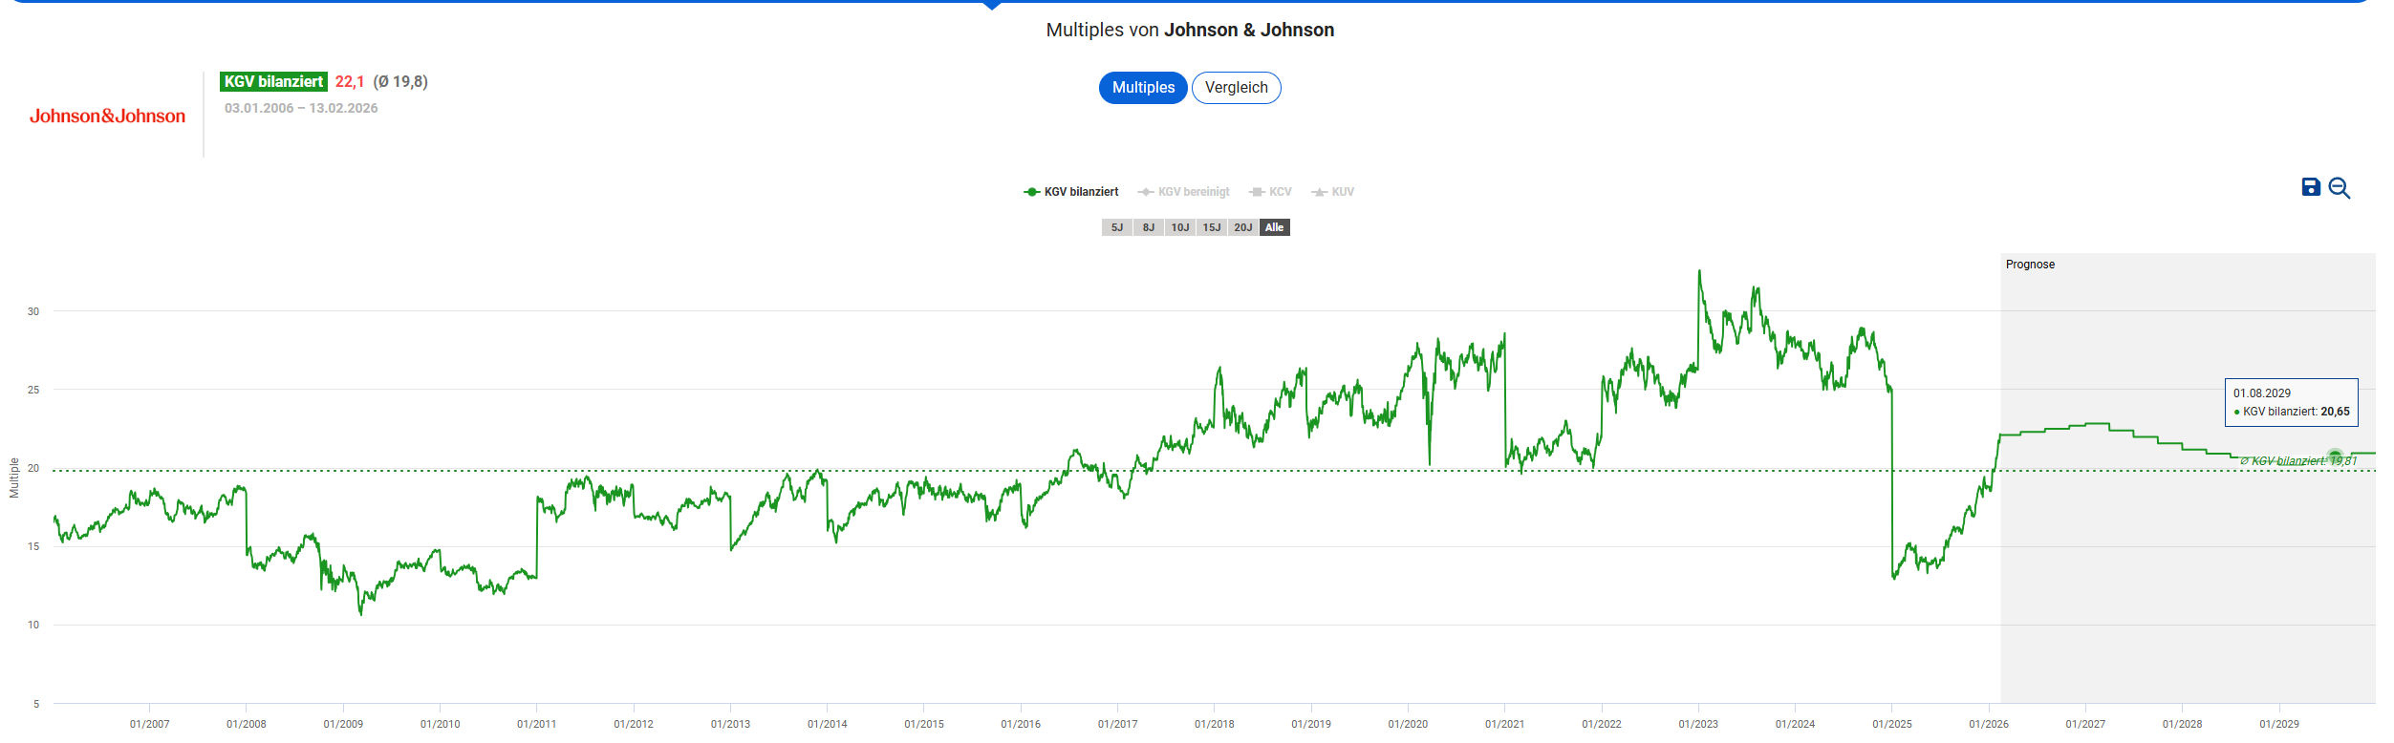Image resolution: width=2394 pixels, height=743 pixels.
Task: Open the Vergleich tab
Action: pos(1236,88)
